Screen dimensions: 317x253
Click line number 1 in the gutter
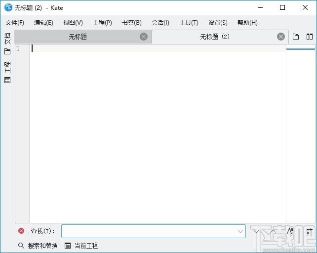tap(18, 48)
